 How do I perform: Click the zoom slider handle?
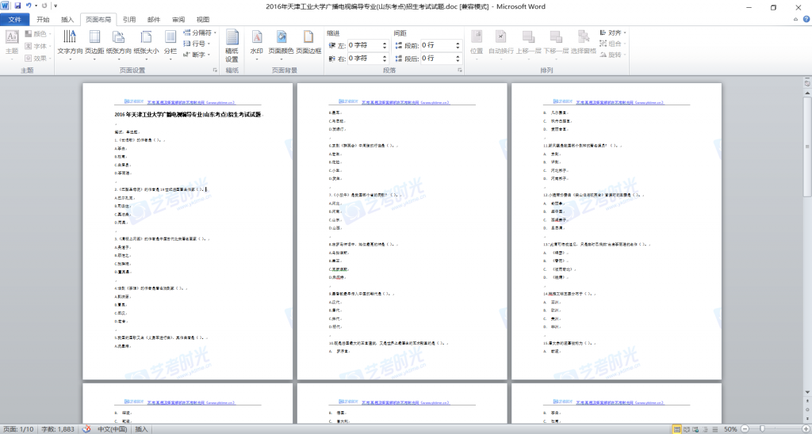click(x=762, y=428)
